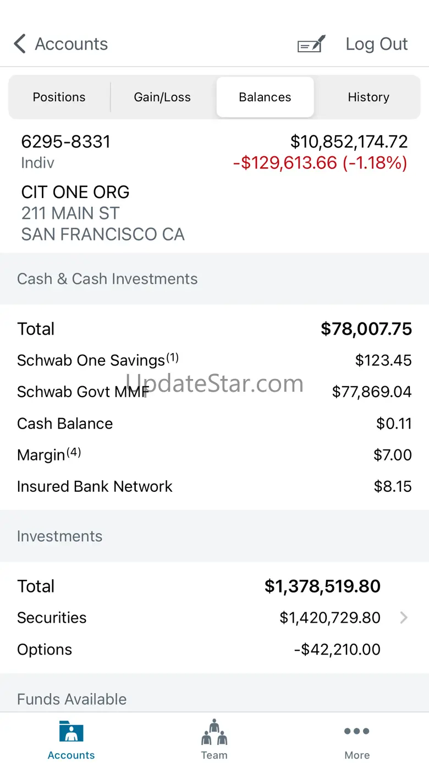Tap the Schwab Govt MMF row

coord(215,392)
